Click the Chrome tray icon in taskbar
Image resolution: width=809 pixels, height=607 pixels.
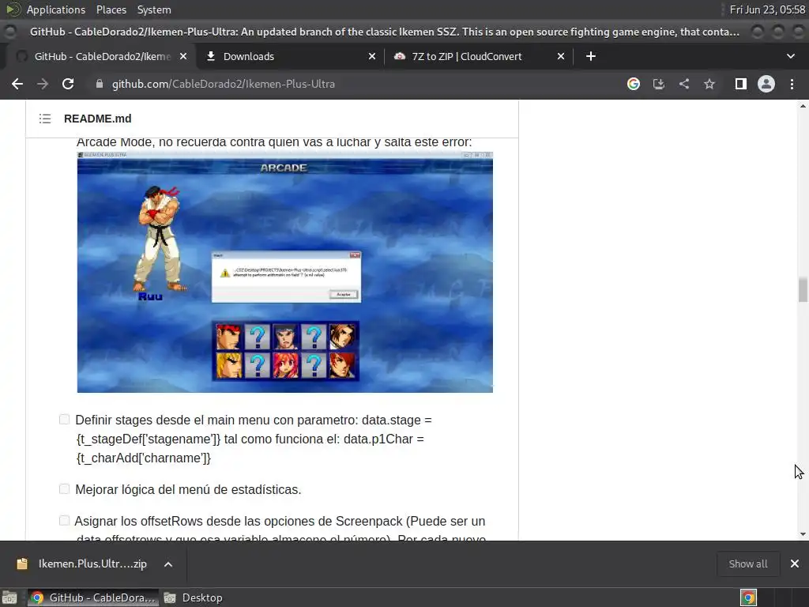(749, 598)
